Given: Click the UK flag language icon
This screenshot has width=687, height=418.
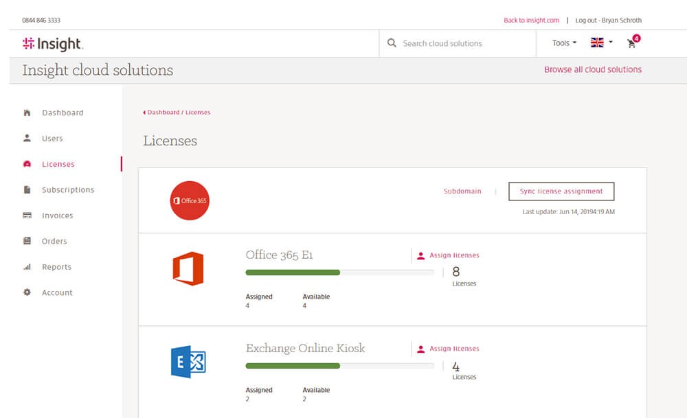Looking at the screenshot, I should click(597, 43).
